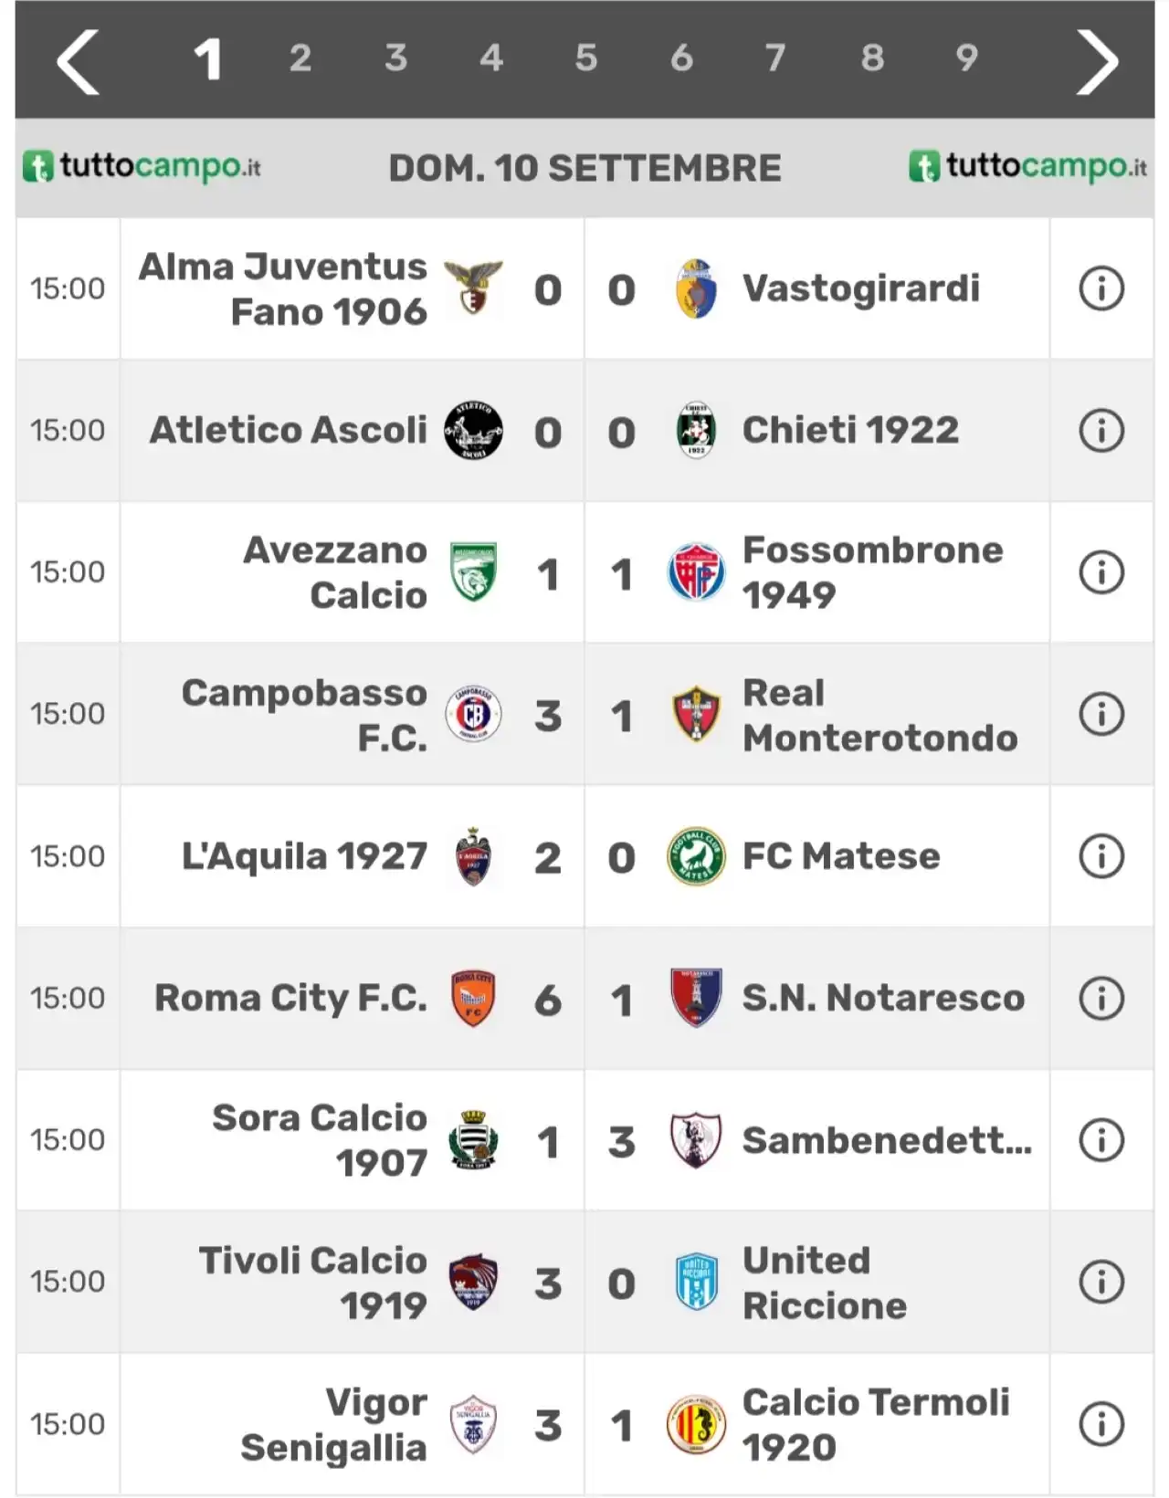1169x1498 pixels.
Task: Open the L'Aquila 1927 team name
Action: 304,856
